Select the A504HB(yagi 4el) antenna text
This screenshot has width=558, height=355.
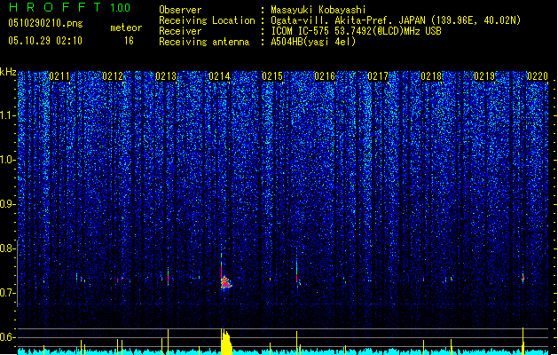[313, 42]
